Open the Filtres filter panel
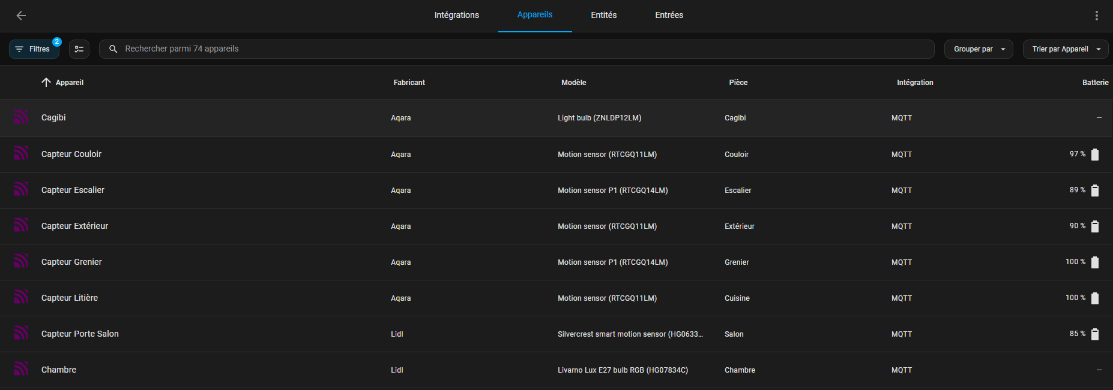Viewport: 1113px width, 390px height. pos(34,49)
